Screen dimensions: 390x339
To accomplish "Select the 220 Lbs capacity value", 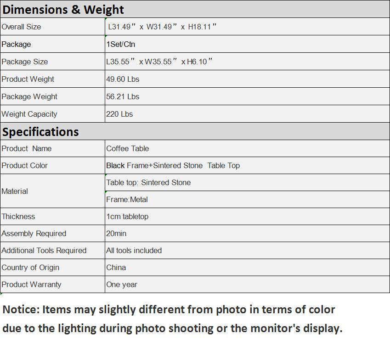I will click(119, 114).
